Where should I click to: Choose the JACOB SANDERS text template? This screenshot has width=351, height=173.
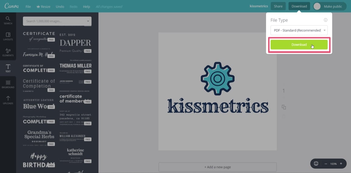[x=75, y=82]
